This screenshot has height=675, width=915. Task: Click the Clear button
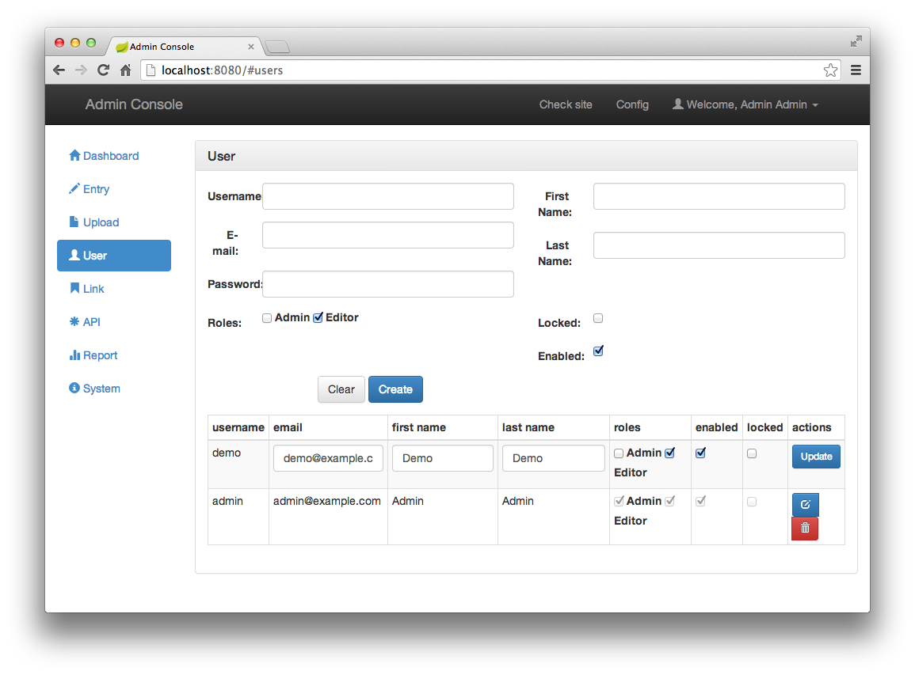[x=341, y=389]
